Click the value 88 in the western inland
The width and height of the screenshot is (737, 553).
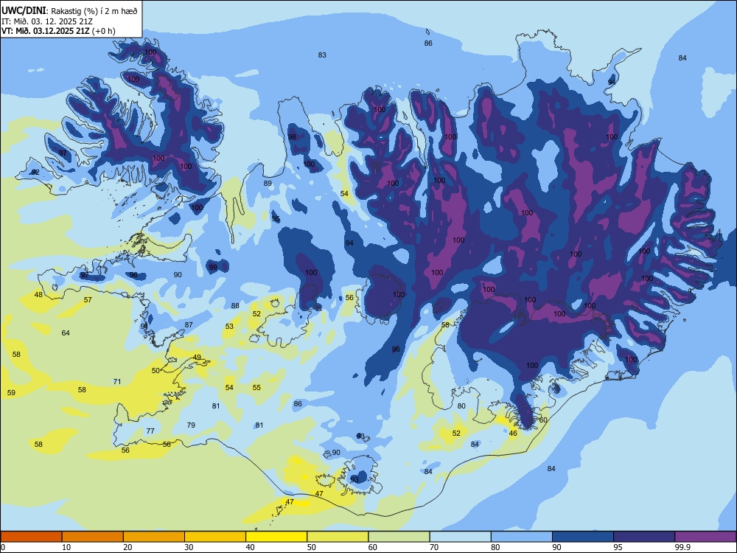coord(235,306)
